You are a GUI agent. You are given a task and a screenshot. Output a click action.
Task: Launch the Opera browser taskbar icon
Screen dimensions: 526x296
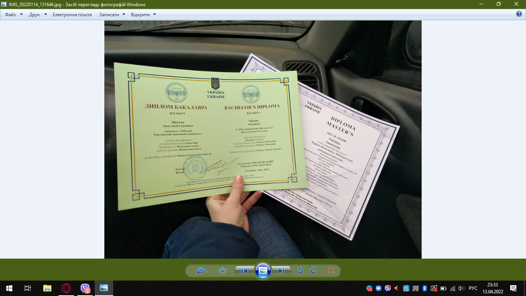point(66,288)
